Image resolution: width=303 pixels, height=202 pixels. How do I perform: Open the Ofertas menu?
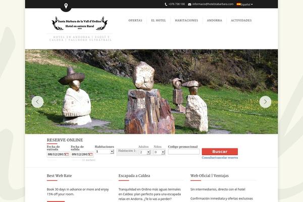coord(135,20)
